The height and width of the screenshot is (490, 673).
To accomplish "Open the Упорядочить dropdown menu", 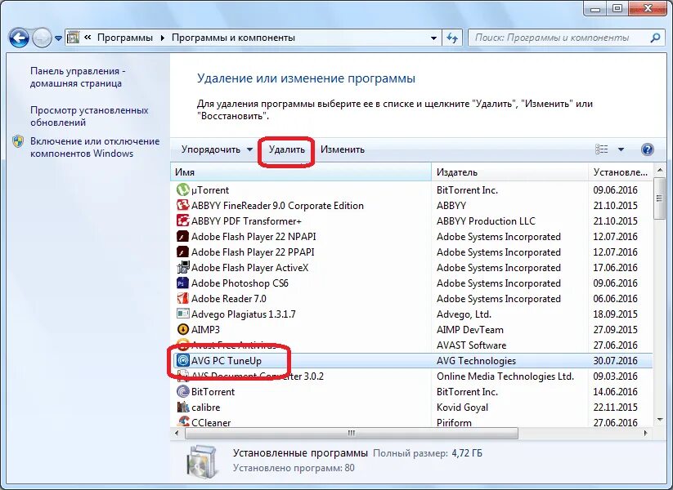I will 217,149.
